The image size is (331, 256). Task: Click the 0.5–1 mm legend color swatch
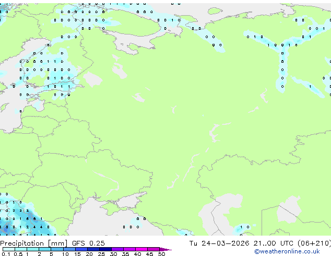click(21, 249)
